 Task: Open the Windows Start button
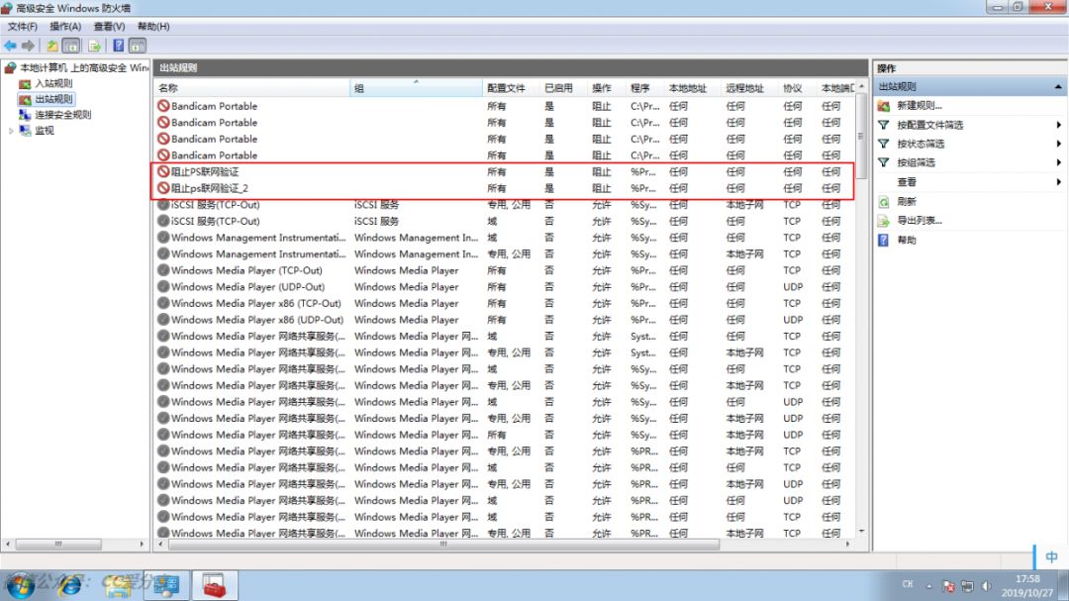coord(20,585)
